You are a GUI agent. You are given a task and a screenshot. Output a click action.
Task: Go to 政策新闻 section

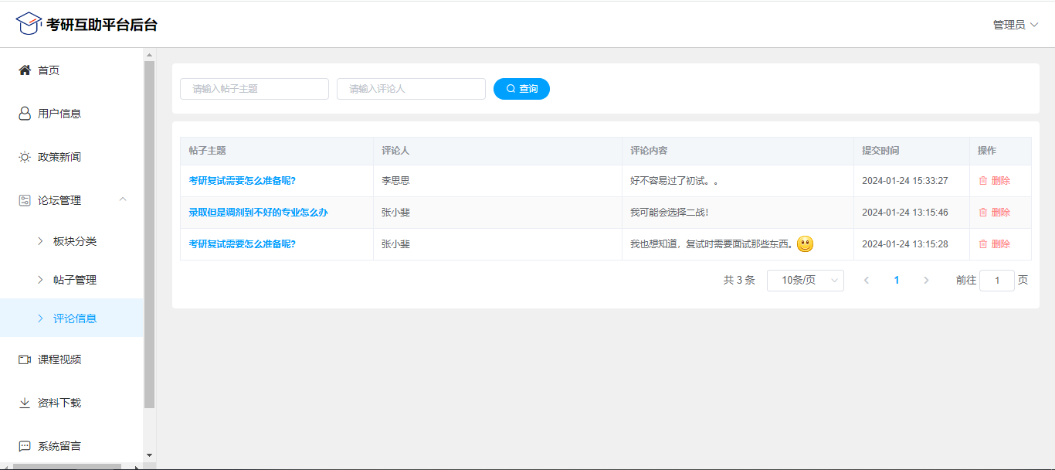[x=59, y=157]
